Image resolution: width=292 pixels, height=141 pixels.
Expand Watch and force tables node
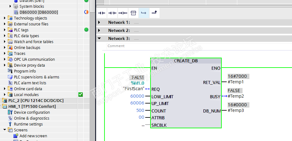tap(5, 42)
